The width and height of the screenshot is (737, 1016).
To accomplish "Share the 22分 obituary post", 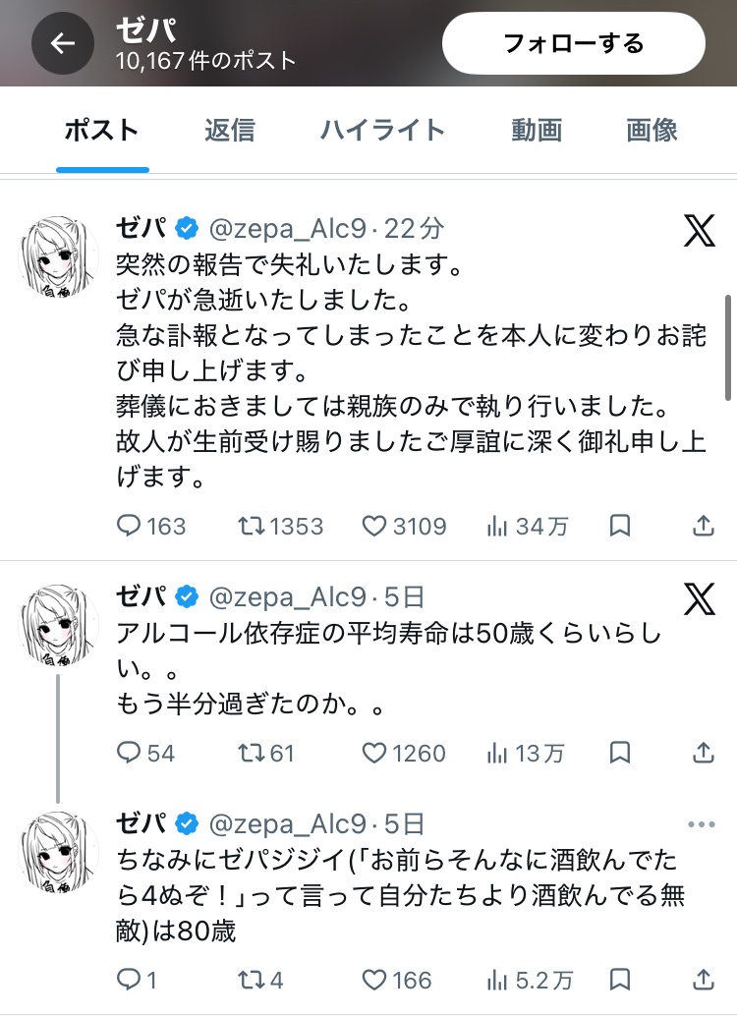I will tap(703, 527).
